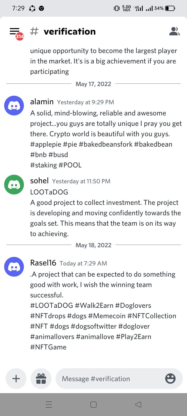Open Rasel16 username profile
Image resolution: width=187 pixels, height=416 pixels.
point(43,263)
